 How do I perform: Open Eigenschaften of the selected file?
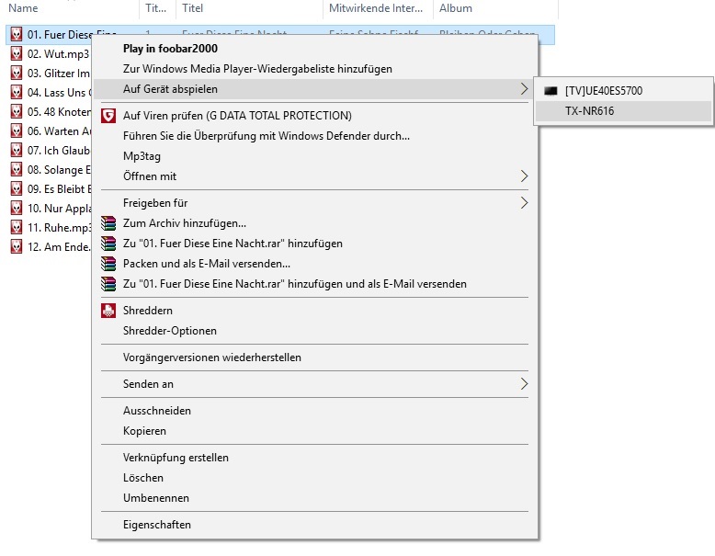[x=157, y=525]
